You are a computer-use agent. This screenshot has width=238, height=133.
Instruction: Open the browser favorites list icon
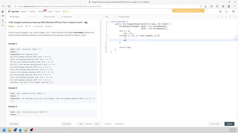212,6
